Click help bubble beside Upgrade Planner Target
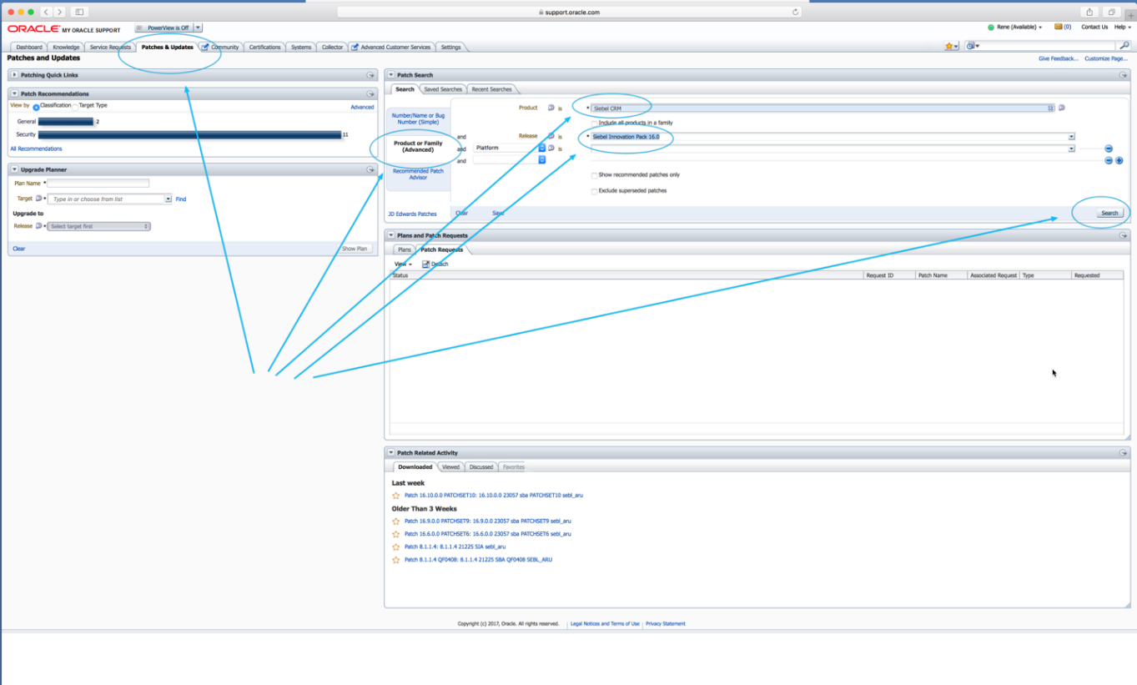1137x685 pixels. coord(39,199)
